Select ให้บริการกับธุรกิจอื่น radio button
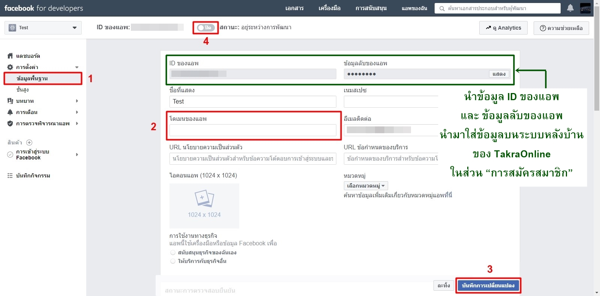 [x=173, y=261]
